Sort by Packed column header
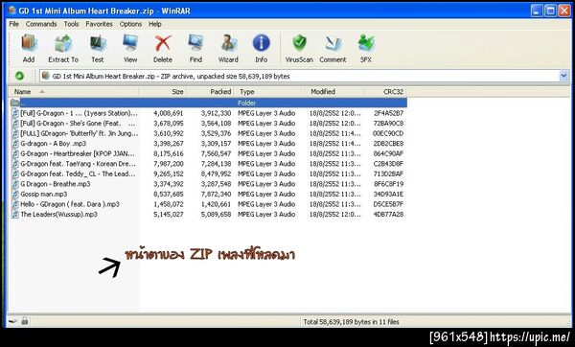 tap(211, 92)
